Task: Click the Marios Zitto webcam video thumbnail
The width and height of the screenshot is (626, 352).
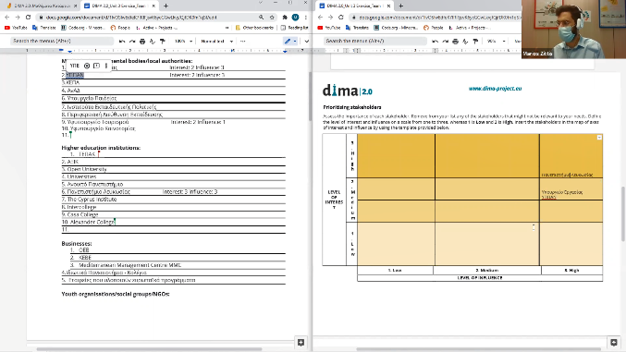Action: pyautogui.click(x=573, y=30)
